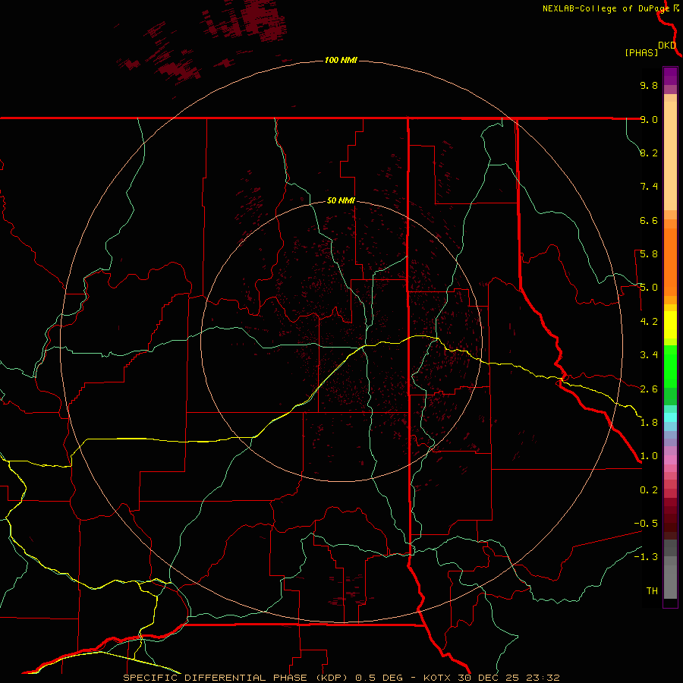Select the 3.4 scale value
Viewport: 683px width, 683px height.
[x=649, y=355]
